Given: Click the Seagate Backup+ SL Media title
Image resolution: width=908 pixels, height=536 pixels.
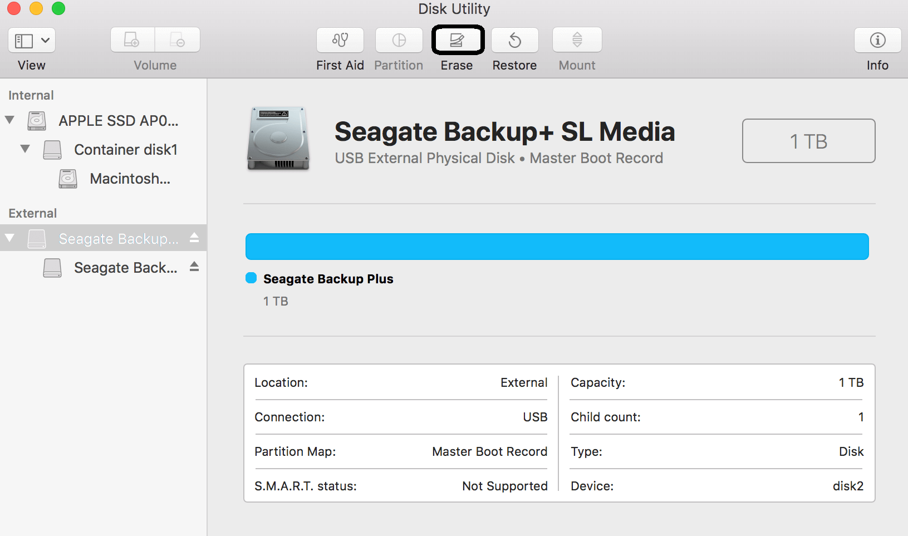Looking at the screenshot, I should [505, 132].
